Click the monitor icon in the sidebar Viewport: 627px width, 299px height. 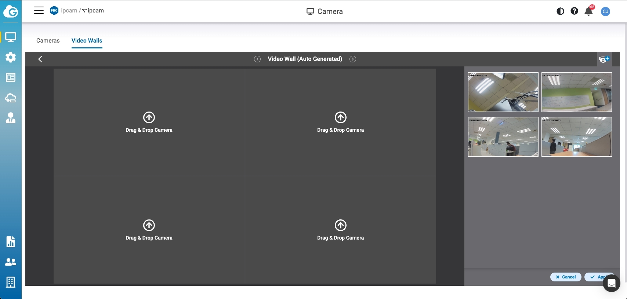(11, 37)
